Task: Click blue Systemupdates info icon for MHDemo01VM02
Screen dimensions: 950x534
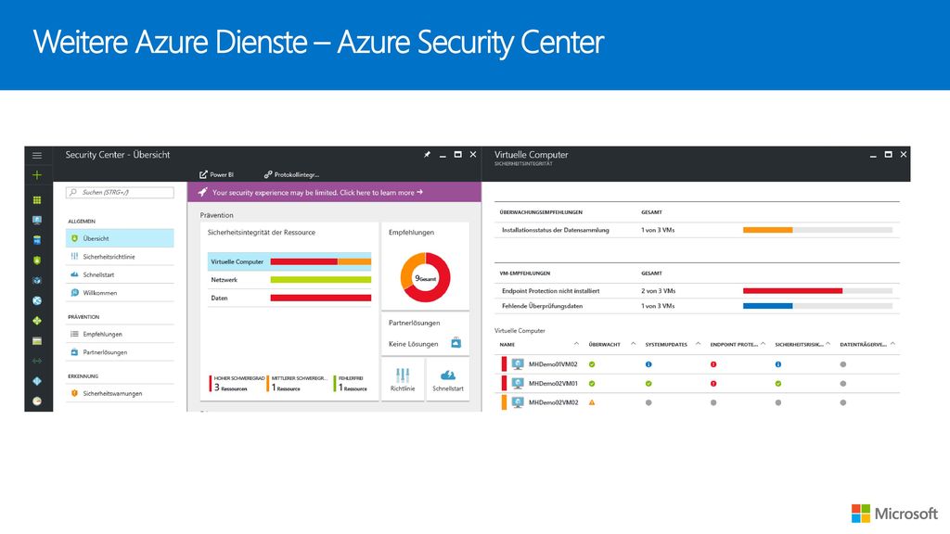Action: (x=648, y=364)
